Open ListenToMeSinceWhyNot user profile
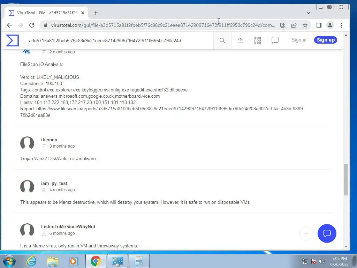 coord(68,226)
